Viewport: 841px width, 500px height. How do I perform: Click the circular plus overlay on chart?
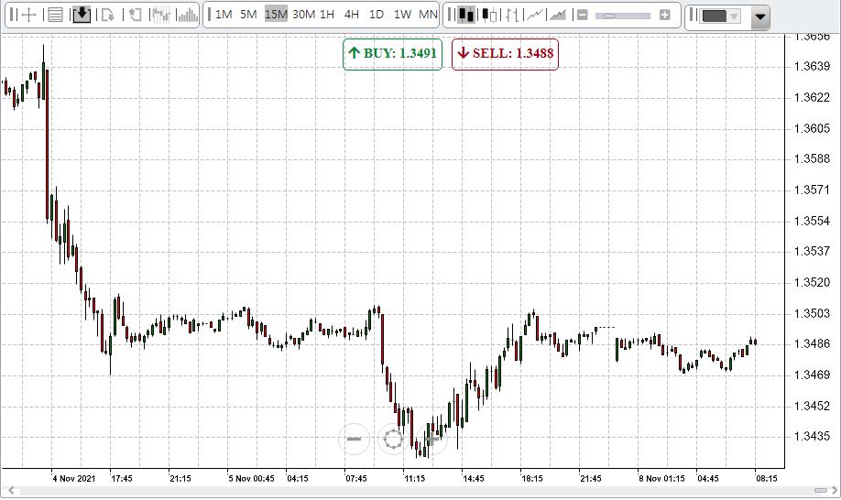(432, 439)
